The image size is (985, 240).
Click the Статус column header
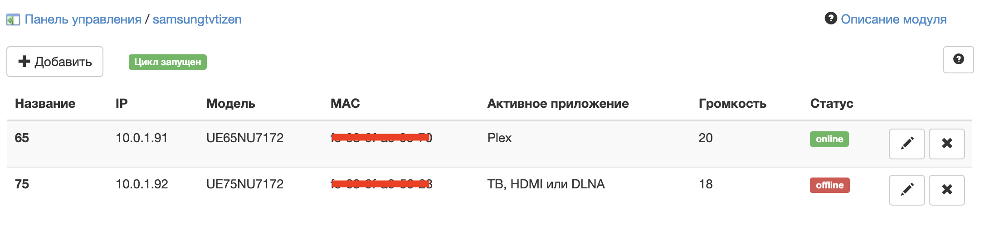click(831, 104)
